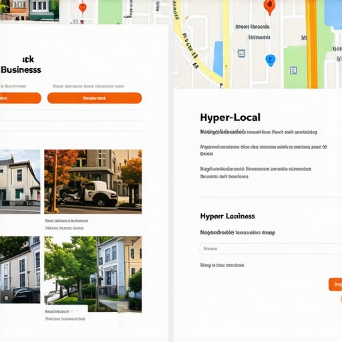Screen dimensions: 342x342
Task: Click the input field under Hyper Lociness
Action: coord(271,248)
